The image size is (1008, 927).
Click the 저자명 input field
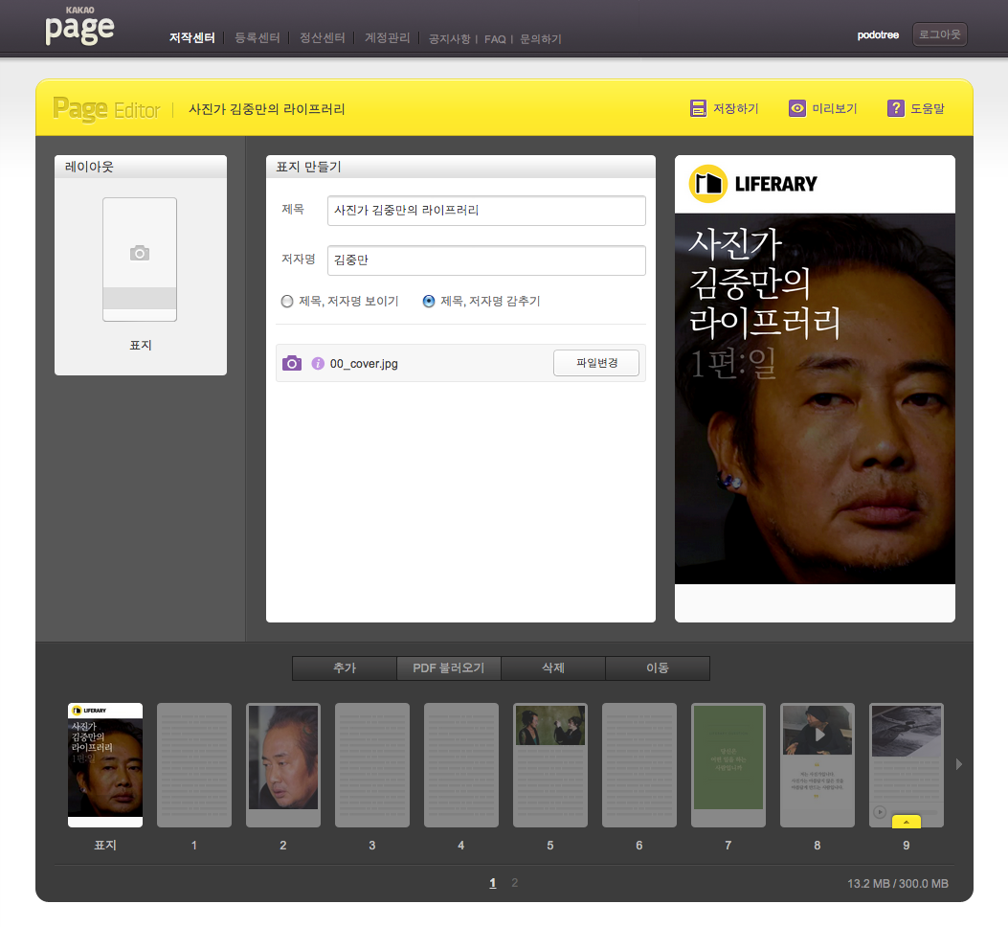pyautogui.click(x=485, y=260)
